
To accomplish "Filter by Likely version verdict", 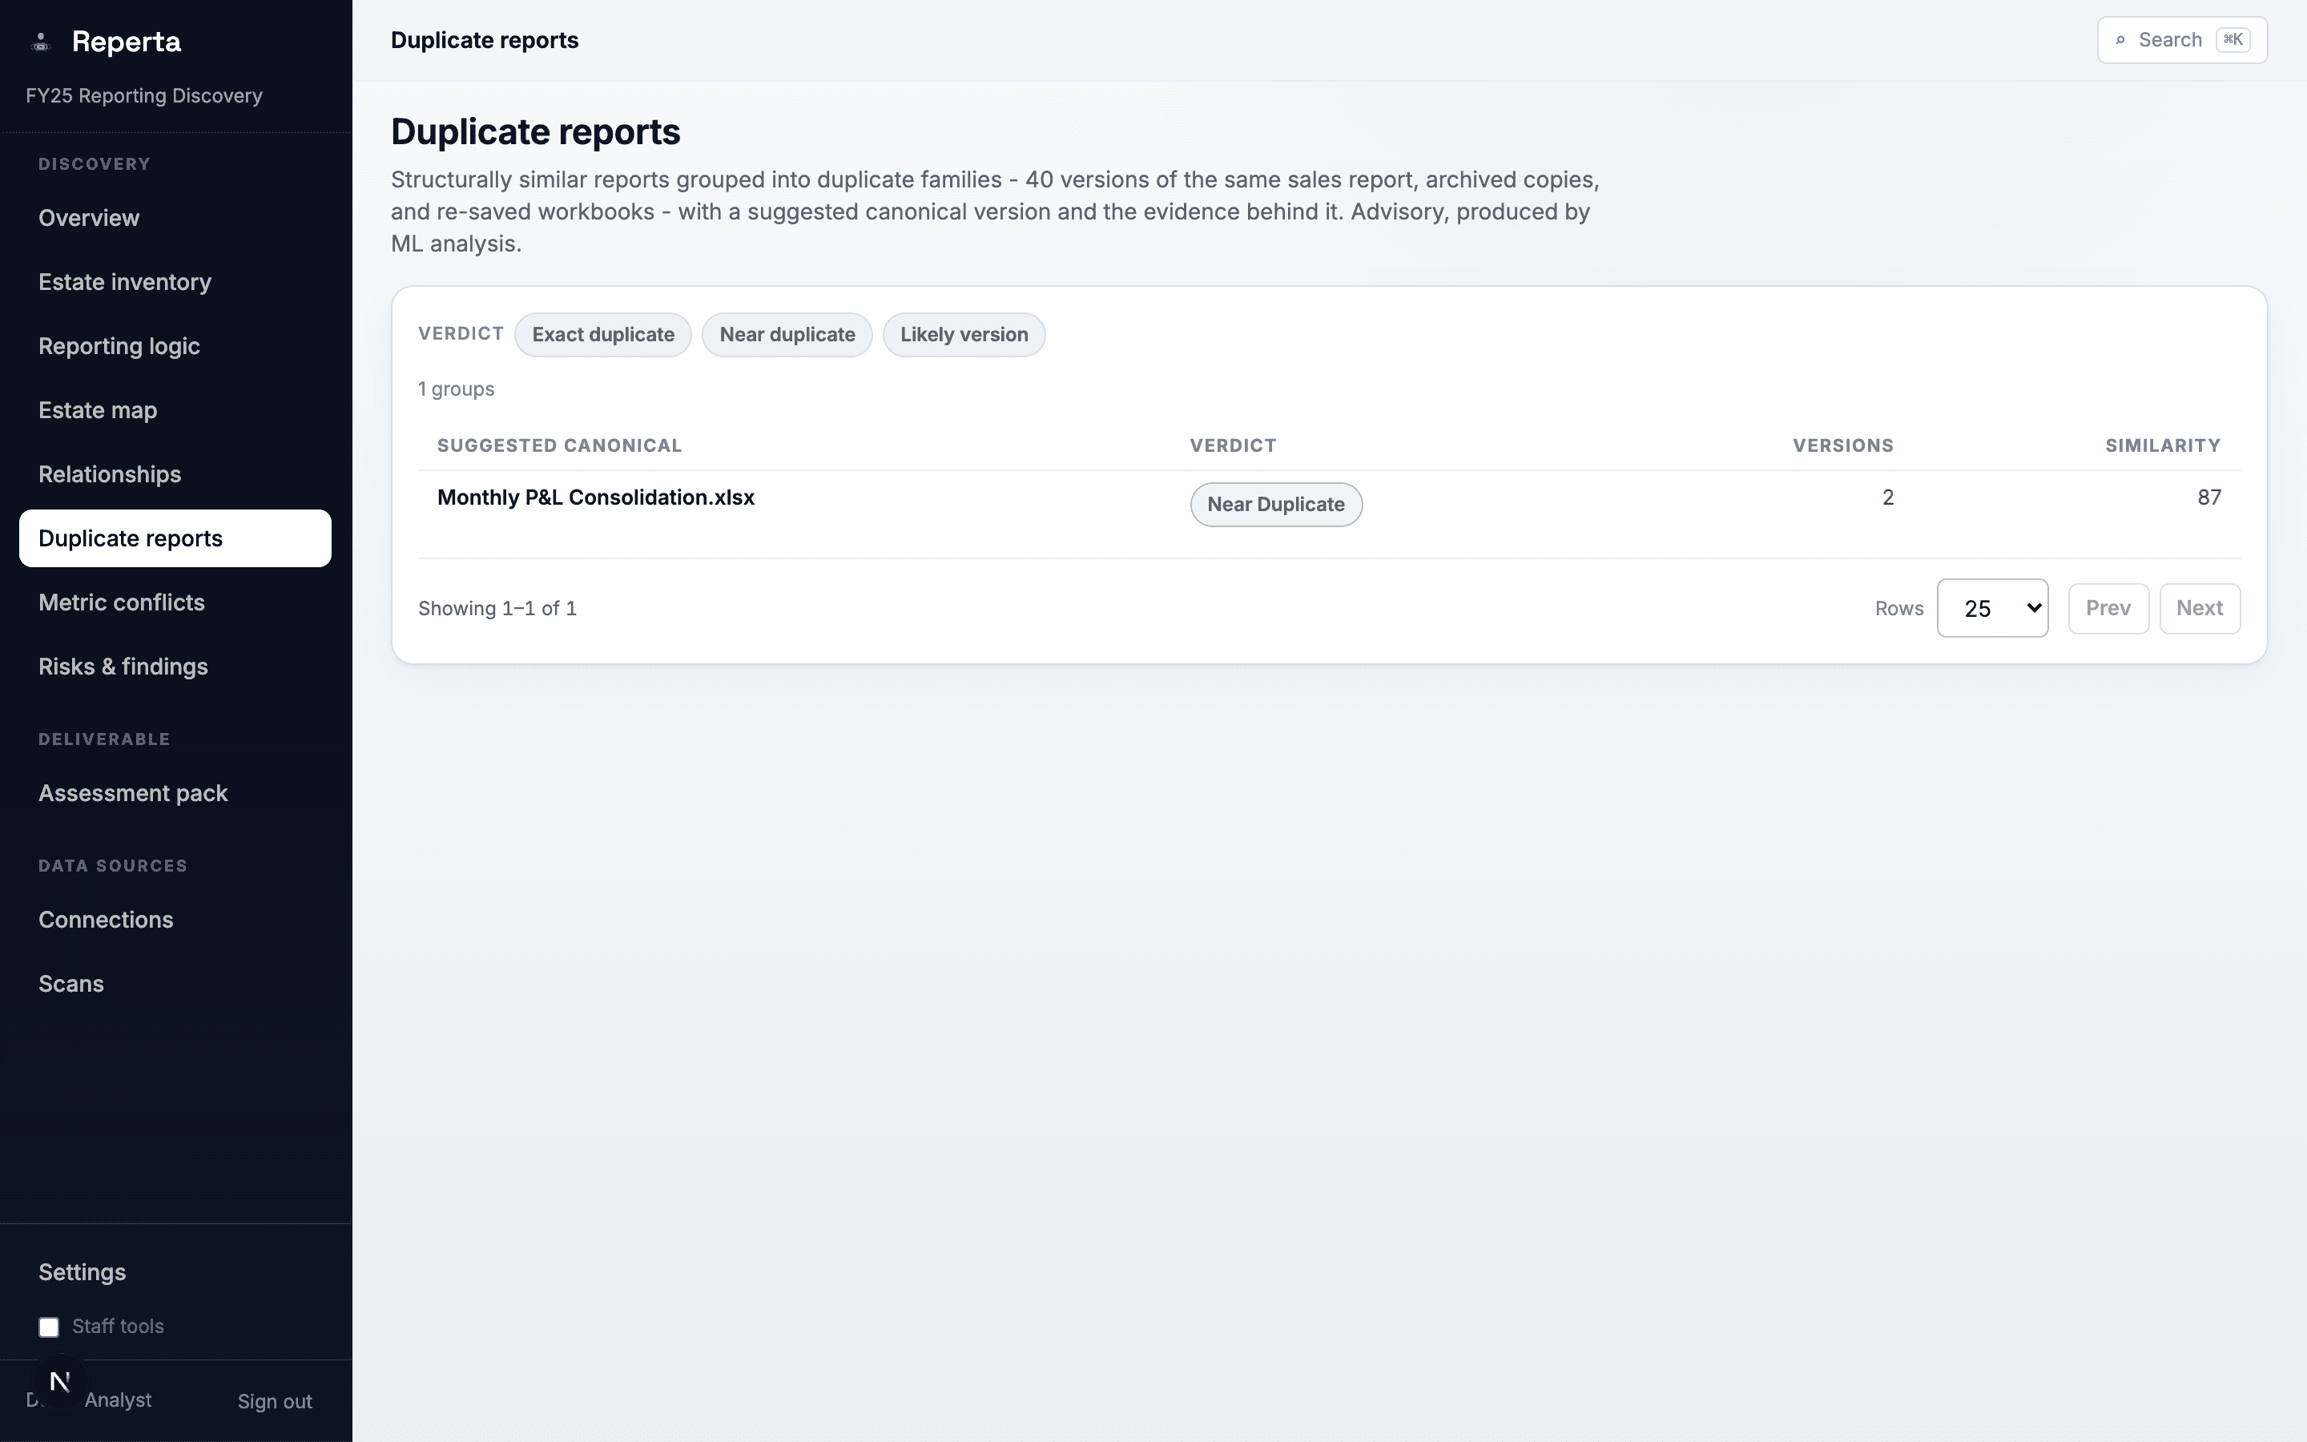I will [x=964, y=335].
